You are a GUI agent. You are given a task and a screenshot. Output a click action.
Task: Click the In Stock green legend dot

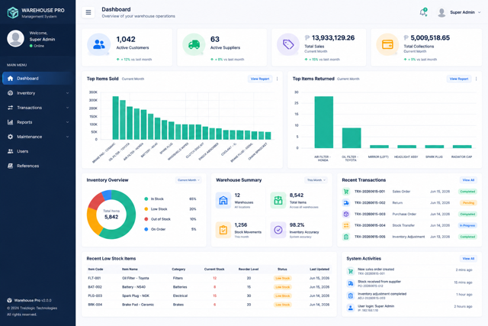(146, 199)
